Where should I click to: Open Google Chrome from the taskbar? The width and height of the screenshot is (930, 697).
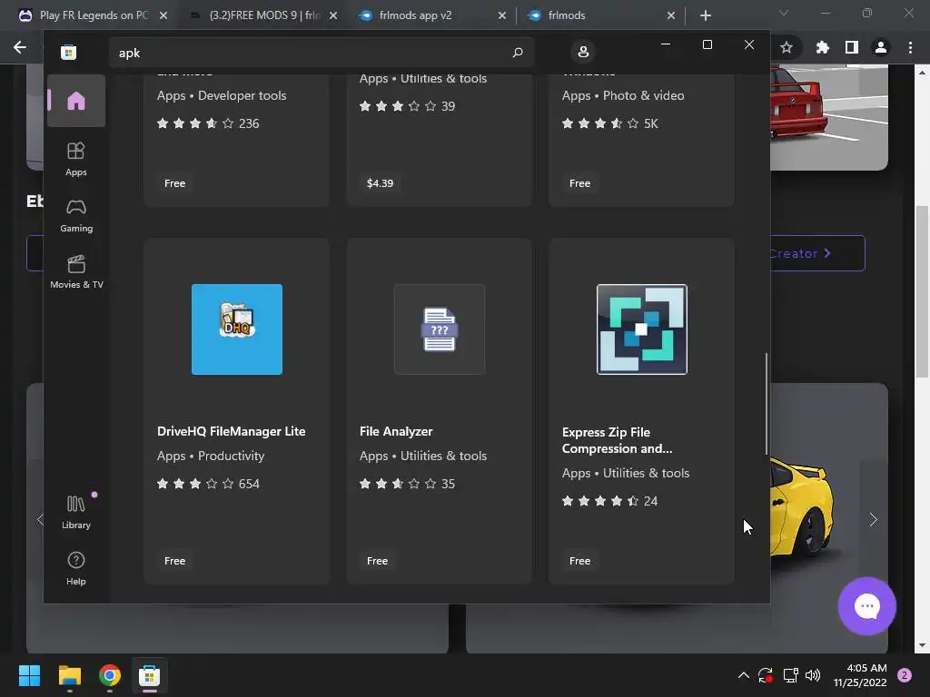pyautogui.click(x=110, y=675)
